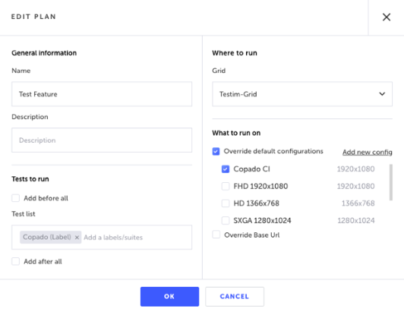Uncheck the Copado CI configuration
Image resolution: width=404 pixels, height=312 pixels.
pyautogui.click(x=226, y=169)
